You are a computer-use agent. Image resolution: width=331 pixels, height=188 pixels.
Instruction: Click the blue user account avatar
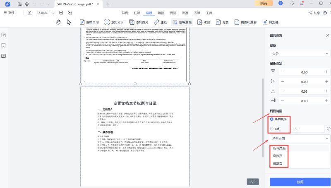click(x=281, y=3)
